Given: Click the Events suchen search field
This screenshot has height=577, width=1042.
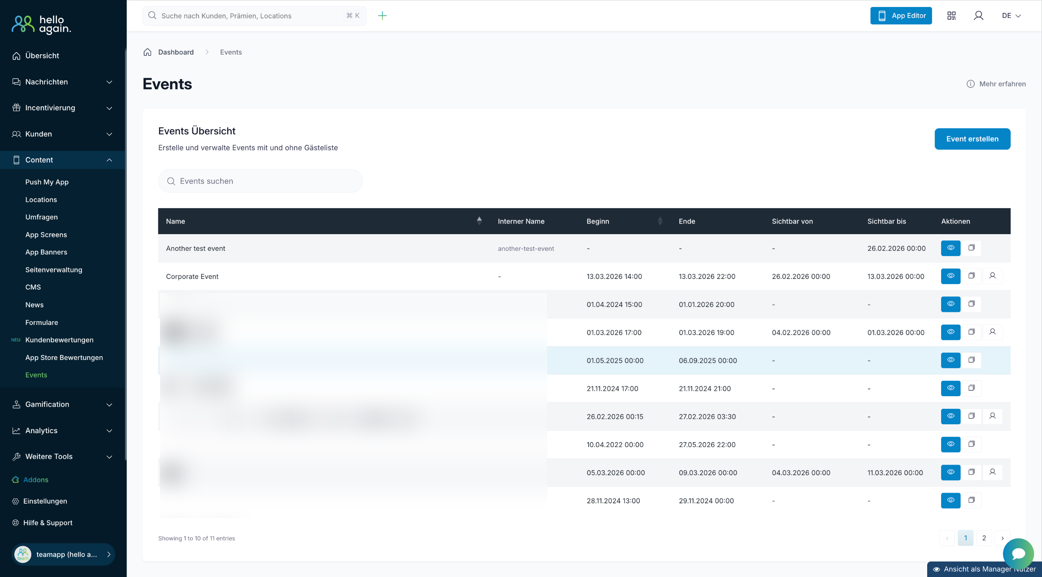Looking at the screenshot, I should pyautogui.click(x=260, y=181).
